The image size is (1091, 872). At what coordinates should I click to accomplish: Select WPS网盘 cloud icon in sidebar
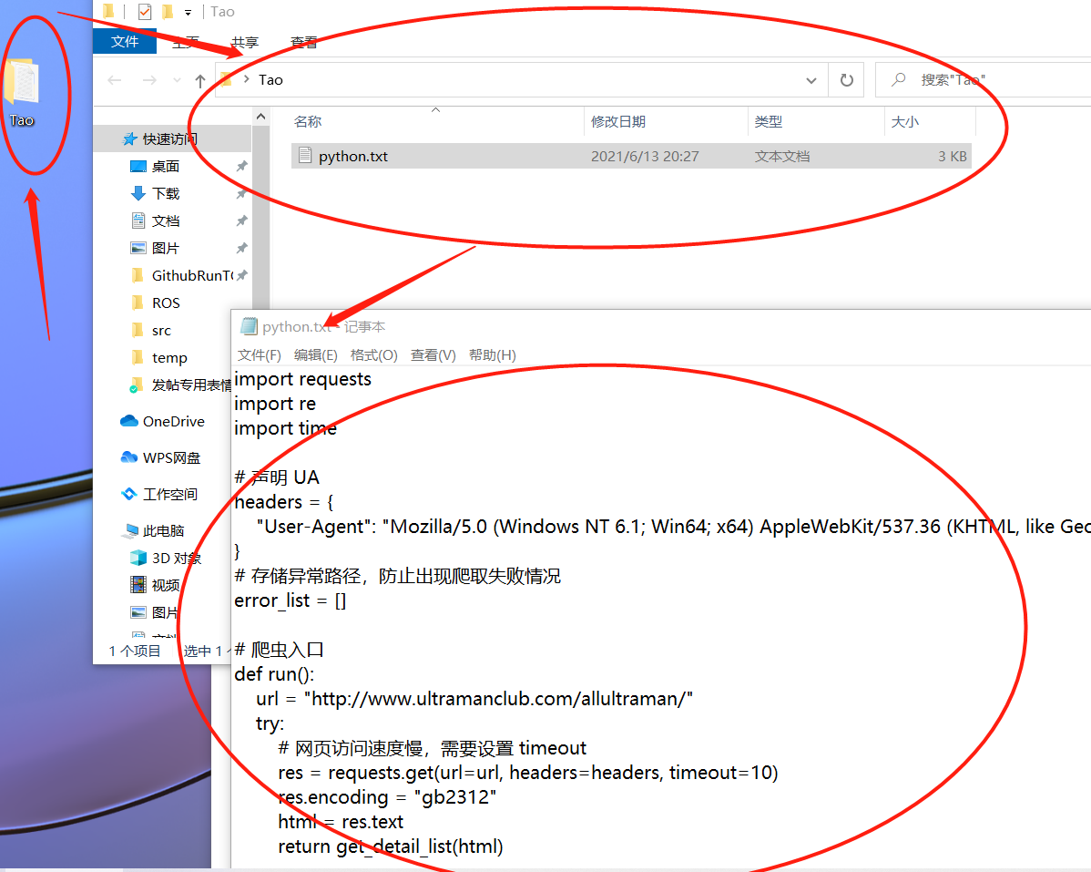coord(129,457)
